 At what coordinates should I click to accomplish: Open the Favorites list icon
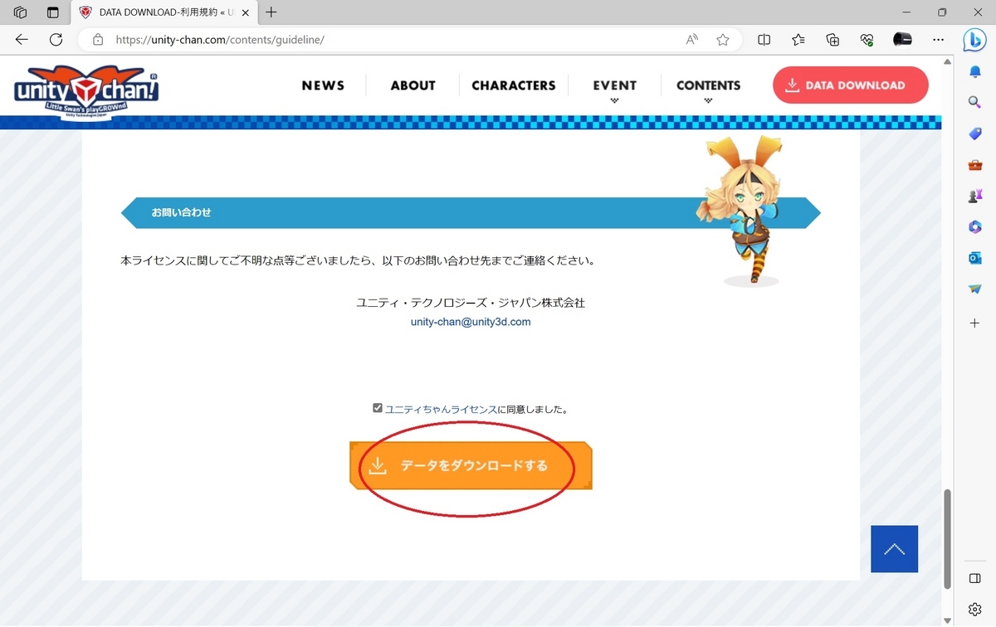pos(798,39)
